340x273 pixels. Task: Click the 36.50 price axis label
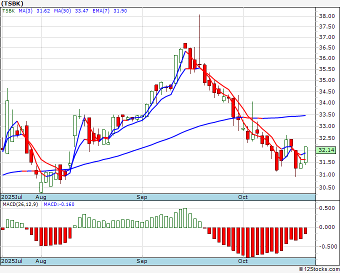pos(327,47)
